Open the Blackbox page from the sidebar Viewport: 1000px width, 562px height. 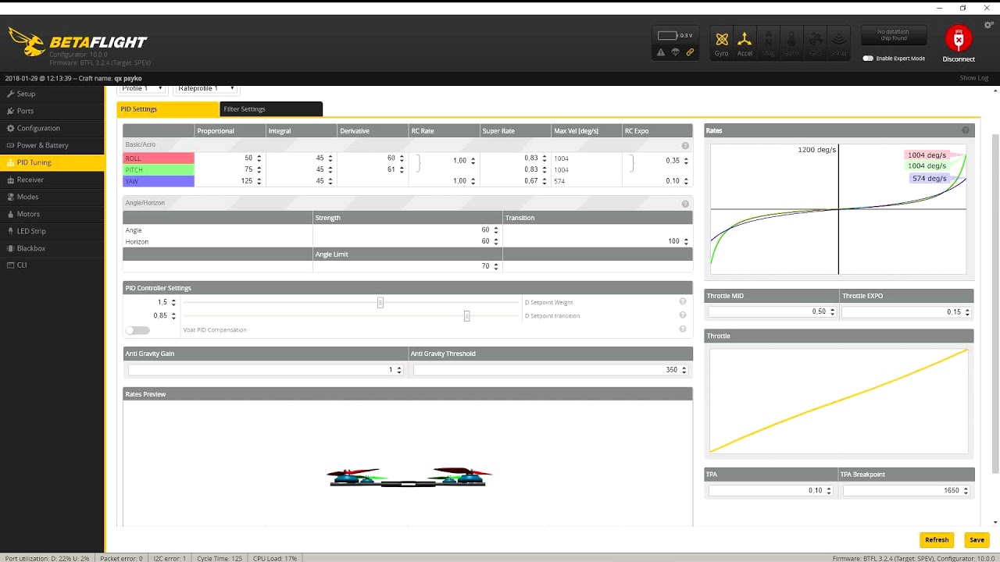pyautogui.click(x=52, y=248)
